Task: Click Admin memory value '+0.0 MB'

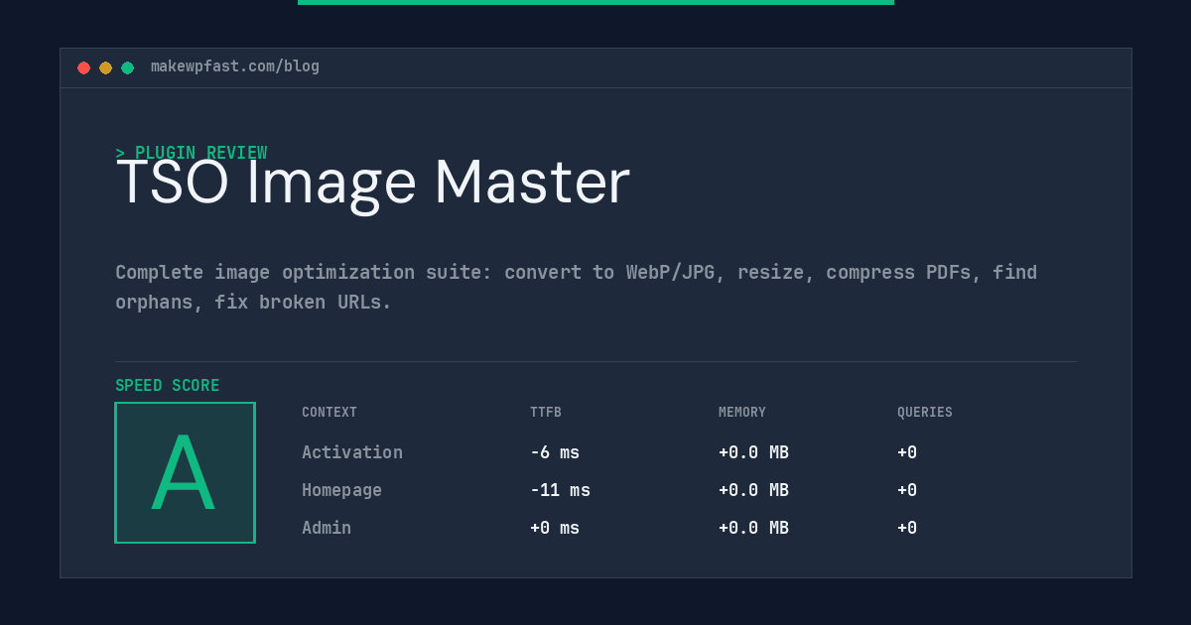Action: [753, 528]
